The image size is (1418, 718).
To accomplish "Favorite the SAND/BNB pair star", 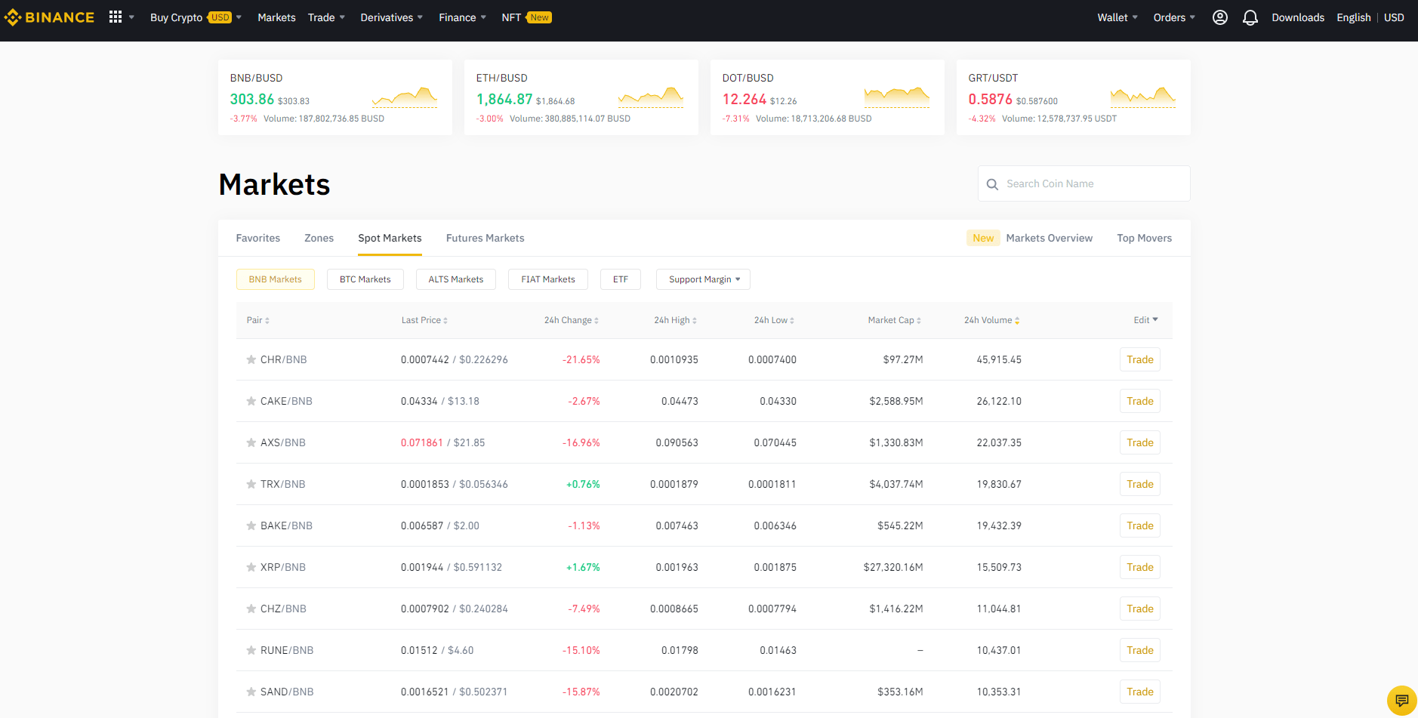I will 251,692.
